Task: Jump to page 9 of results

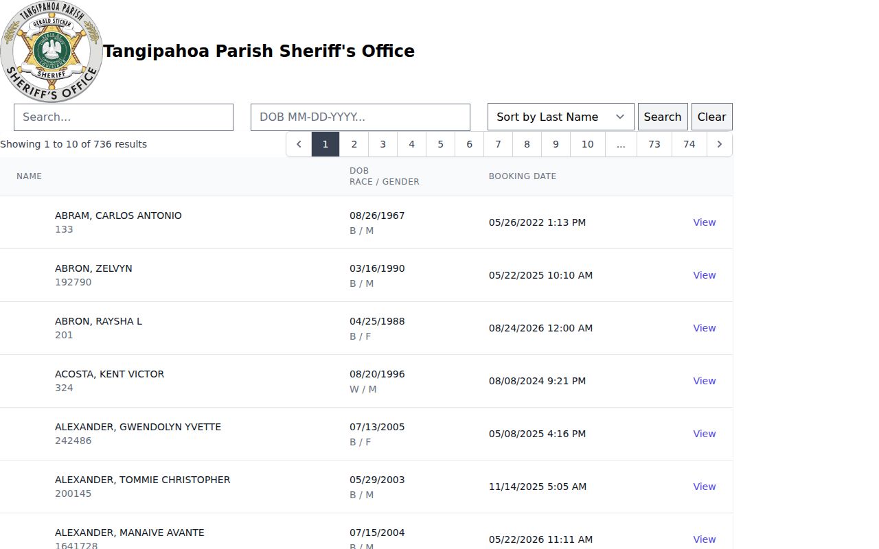Action: click(556, 144)
